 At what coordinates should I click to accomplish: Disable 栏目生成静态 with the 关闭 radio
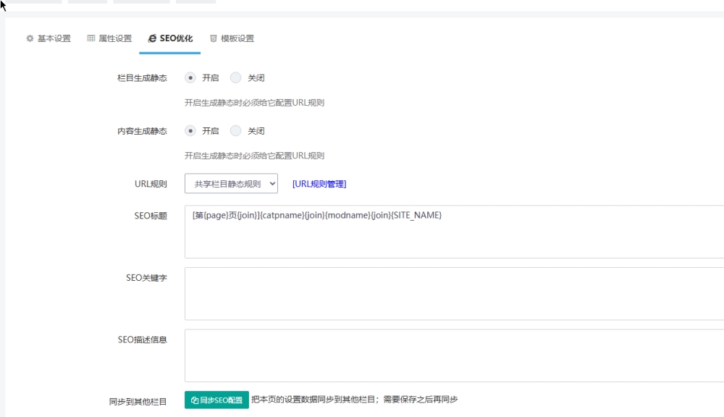(236, 78)
